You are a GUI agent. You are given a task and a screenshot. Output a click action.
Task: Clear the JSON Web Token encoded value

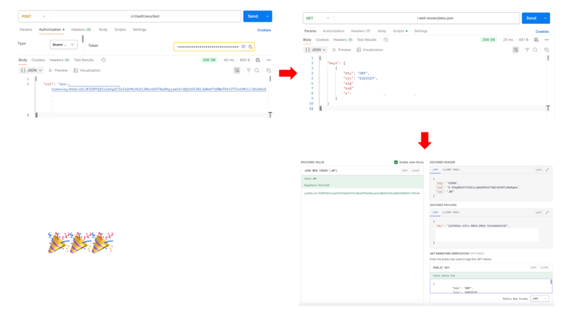coord(415,171)
